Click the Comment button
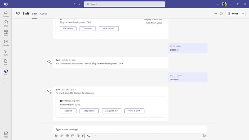 pos(87,29)
